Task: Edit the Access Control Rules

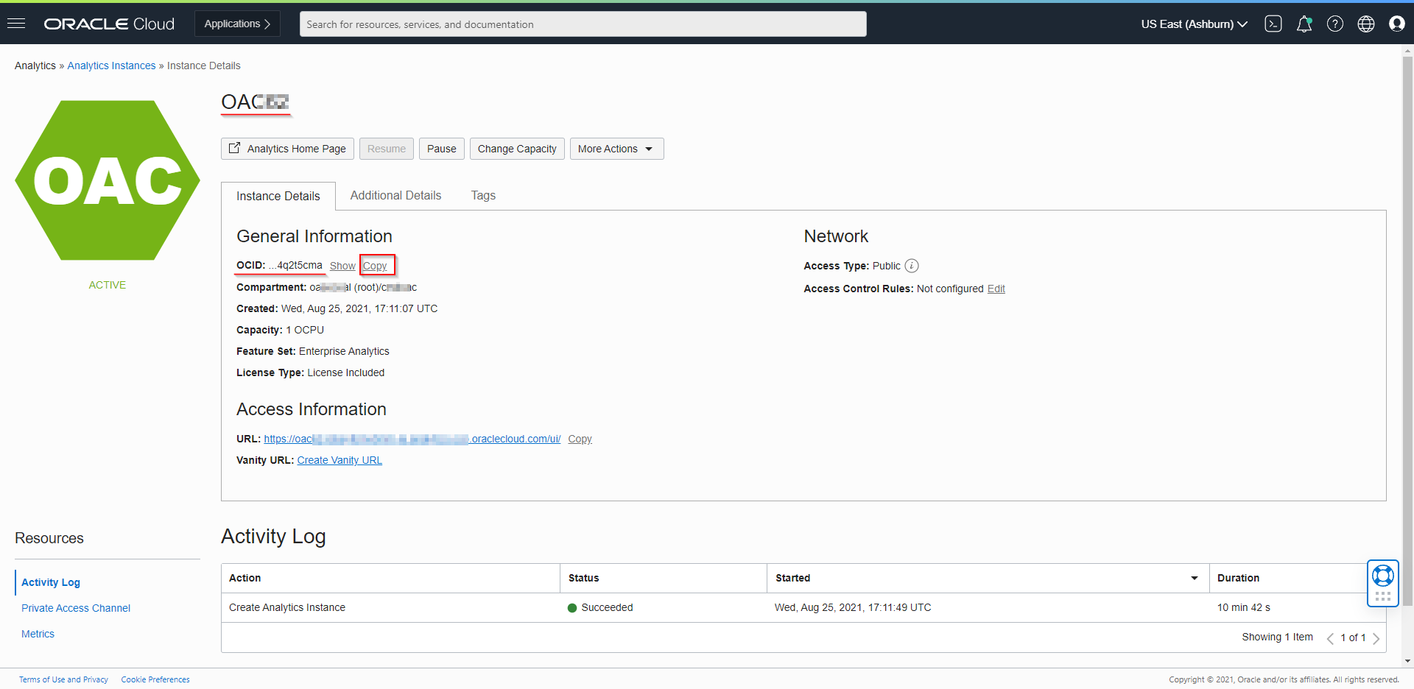Action: 996,289
